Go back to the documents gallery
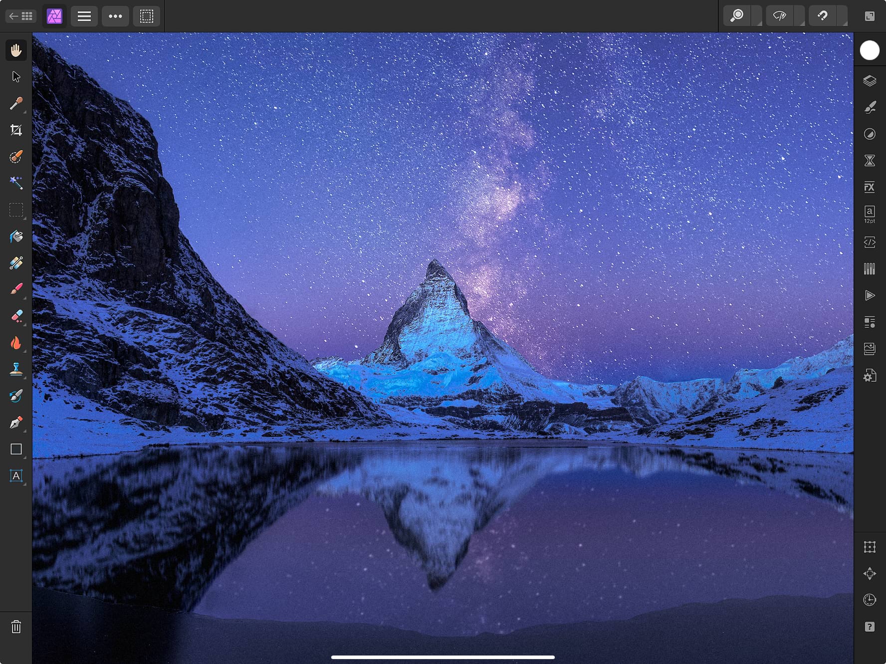Viewport: 886px width, 664px height. (20, 15)
